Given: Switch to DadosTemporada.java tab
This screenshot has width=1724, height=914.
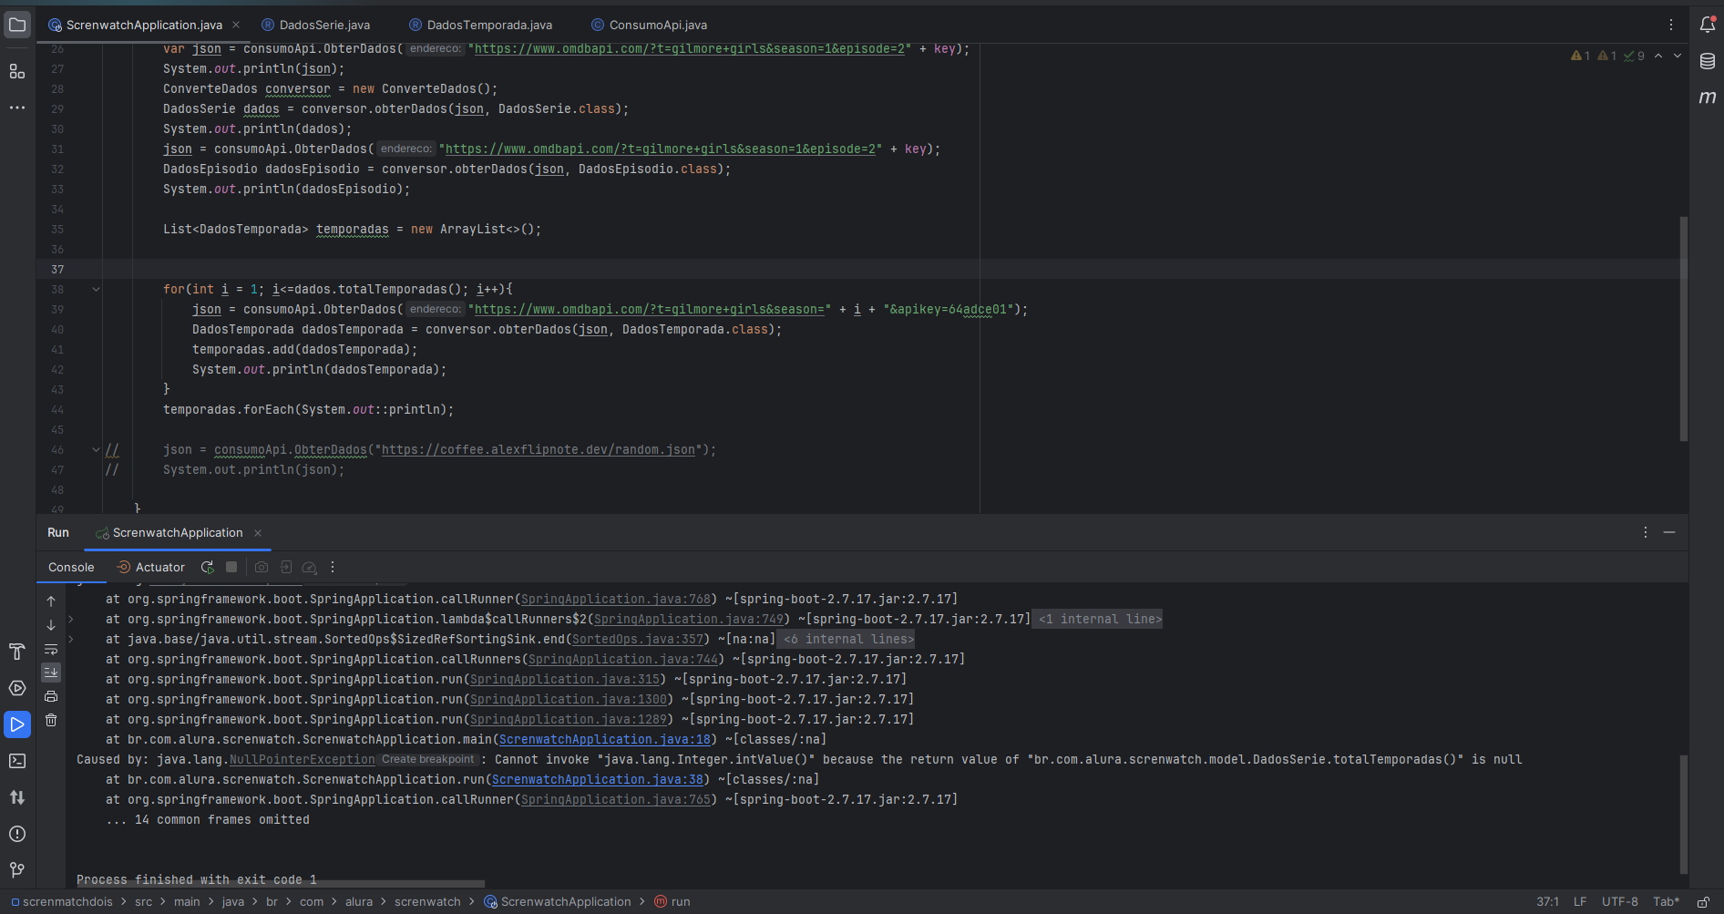Looking at the screenshot, I should click(x=480, y=25).
